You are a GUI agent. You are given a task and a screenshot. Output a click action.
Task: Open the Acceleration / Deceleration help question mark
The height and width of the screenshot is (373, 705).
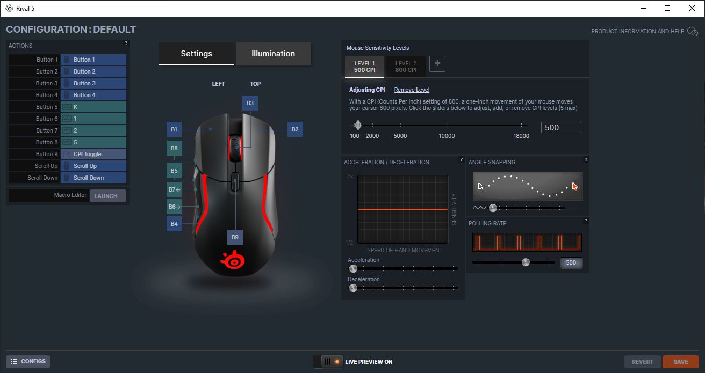tap(462, 159)
